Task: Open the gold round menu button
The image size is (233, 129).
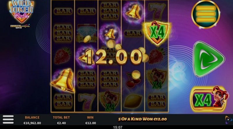Action: 206,14
